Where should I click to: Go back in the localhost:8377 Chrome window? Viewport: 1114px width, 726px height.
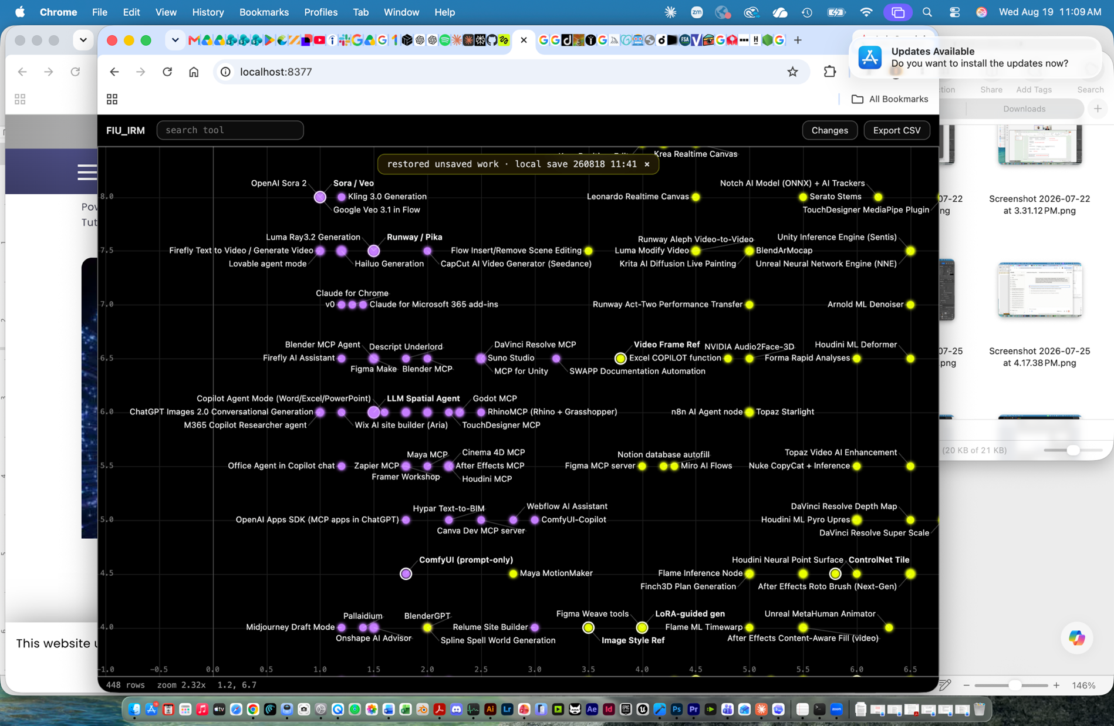pyautogui.click(x=114, y=72)
